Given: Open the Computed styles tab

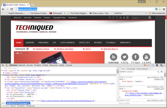Looking at the screenshot, I should click(131, 69).
